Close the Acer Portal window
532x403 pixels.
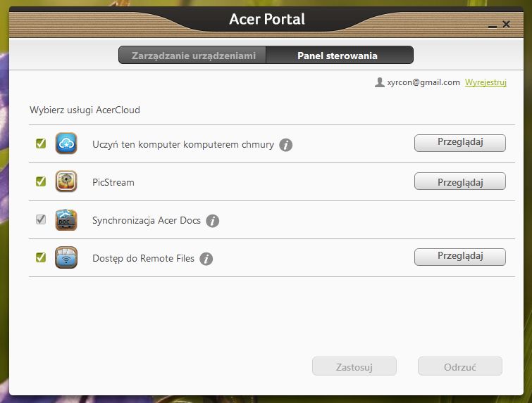click(506, 25)
